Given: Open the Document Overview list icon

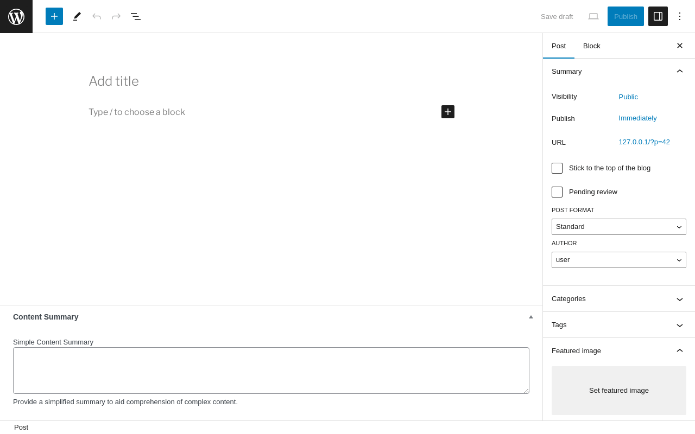Looking at the screenshot, I should coord(136,16).
